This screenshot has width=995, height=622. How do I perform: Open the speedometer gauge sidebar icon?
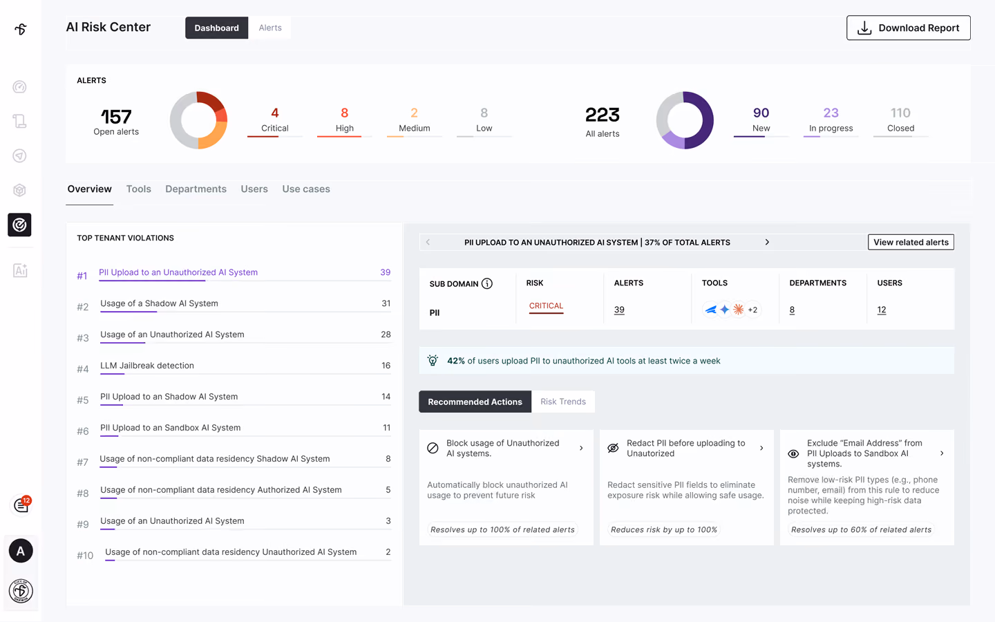pyautogui.click(x=19, y=87)
